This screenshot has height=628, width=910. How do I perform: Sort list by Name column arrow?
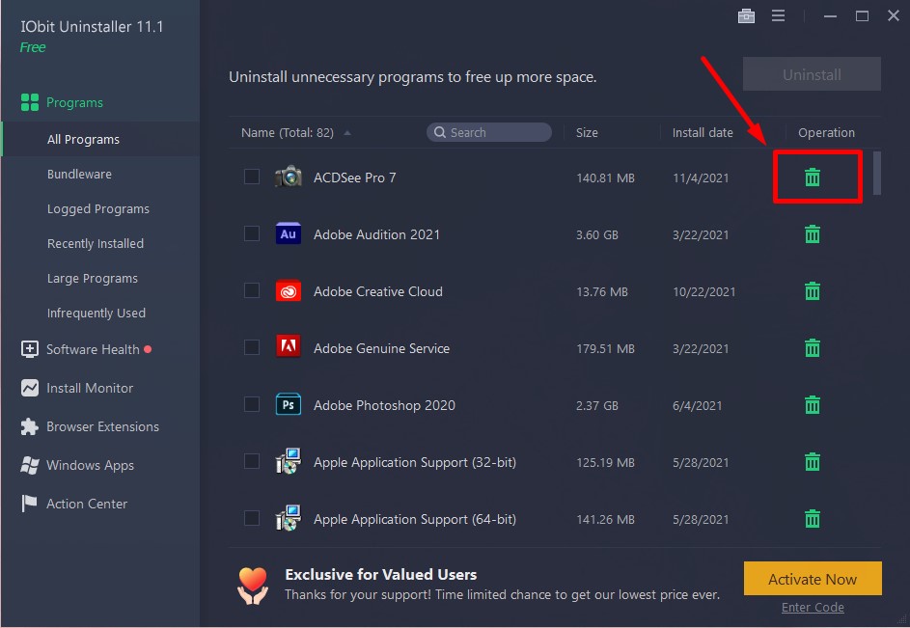347,133
